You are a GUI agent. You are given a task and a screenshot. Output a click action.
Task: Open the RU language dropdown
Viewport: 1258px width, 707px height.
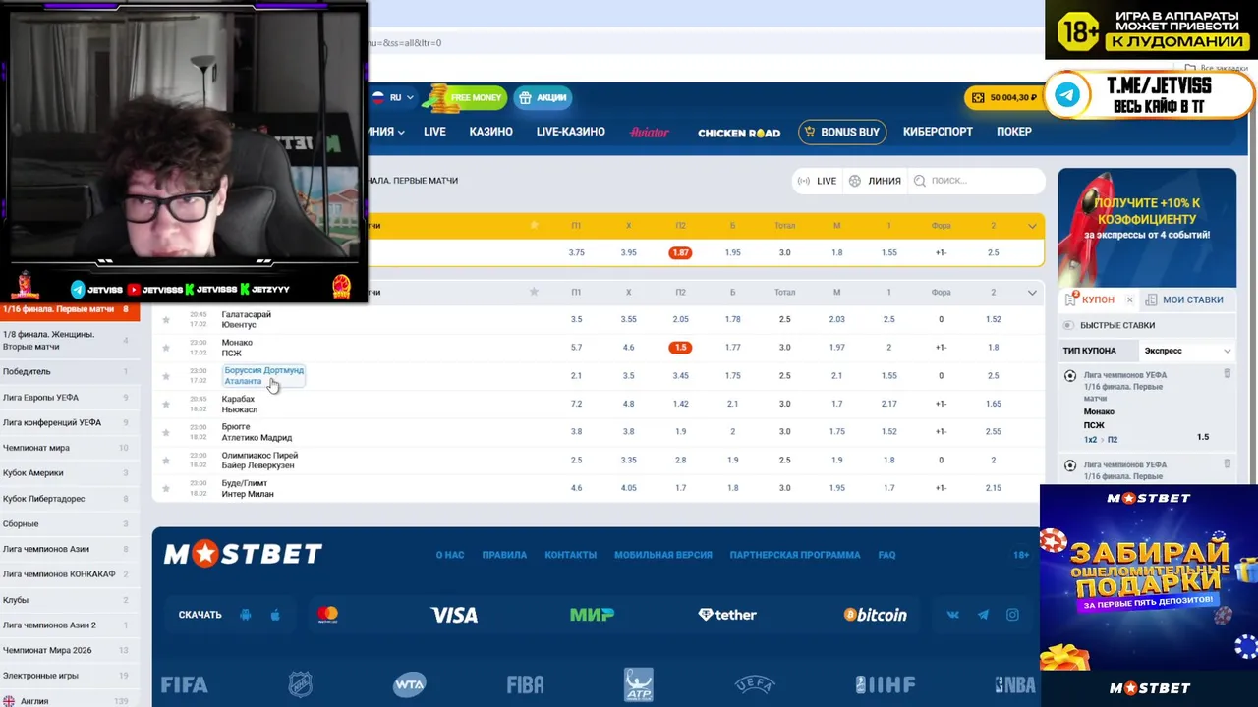pos(394,97)
